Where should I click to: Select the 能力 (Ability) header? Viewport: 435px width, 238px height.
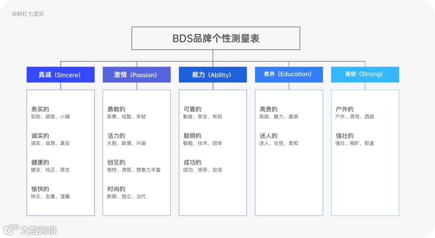[213, 74]
